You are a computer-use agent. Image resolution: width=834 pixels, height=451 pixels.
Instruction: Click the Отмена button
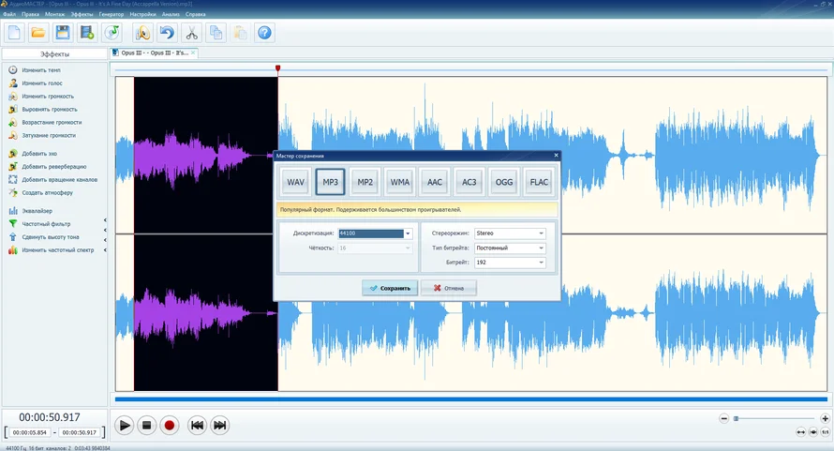pos(448,288)
